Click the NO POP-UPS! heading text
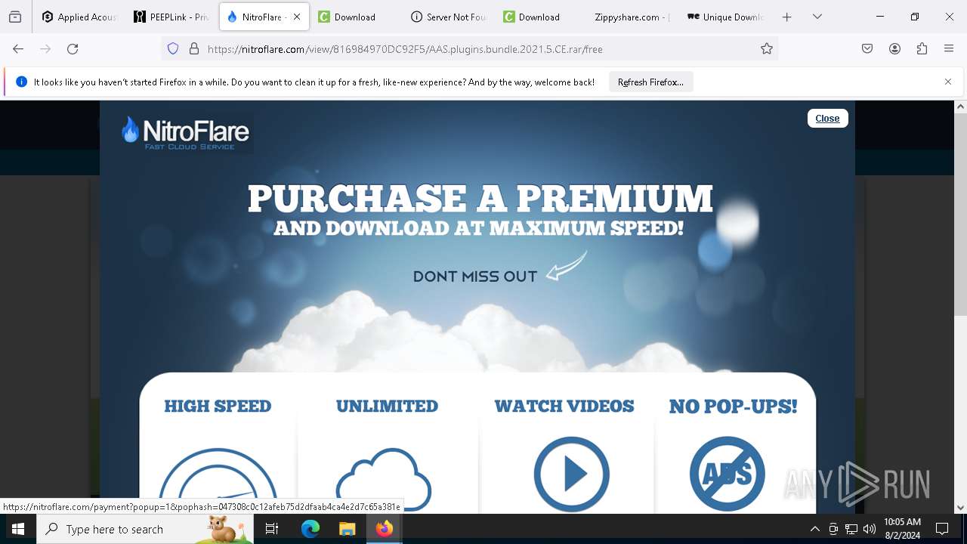Screen dimensions: 967x544 pos(733,406)
